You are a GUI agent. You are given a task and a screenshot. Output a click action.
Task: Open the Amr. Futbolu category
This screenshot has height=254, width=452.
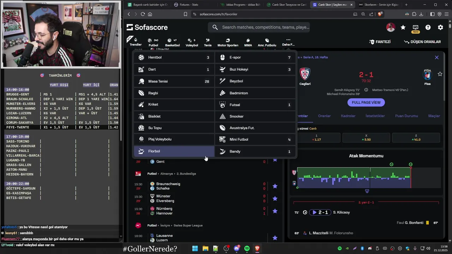267,42
